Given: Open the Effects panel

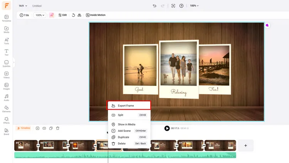Looking at the screenshot, I should (x=7, y=119).
